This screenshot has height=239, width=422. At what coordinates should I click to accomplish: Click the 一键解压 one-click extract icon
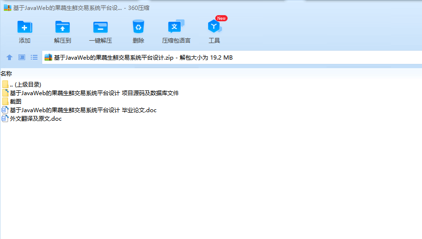pyautogui.click(x=101, y=27)
